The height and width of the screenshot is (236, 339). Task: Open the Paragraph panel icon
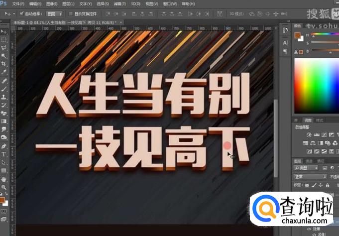point(285,51)
